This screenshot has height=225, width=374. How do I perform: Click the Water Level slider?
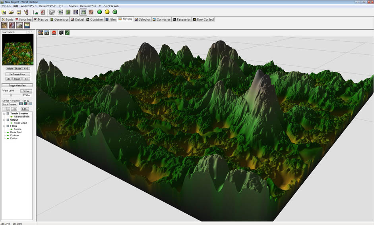(11, 95)
